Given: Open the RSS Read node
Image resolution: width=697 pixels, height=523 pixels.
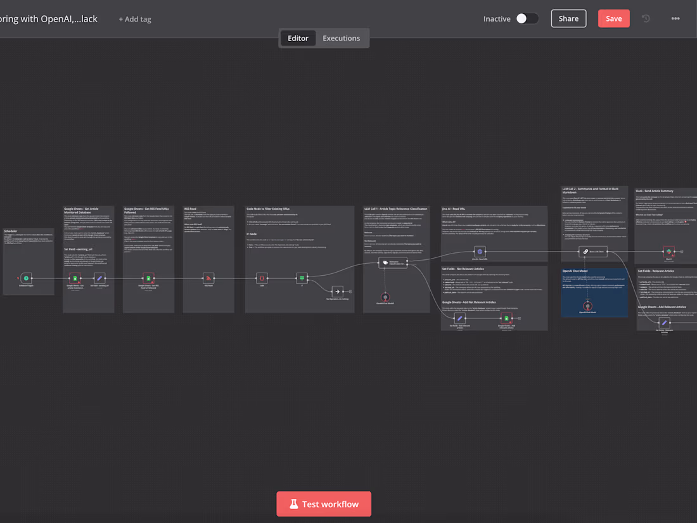Looking at the screenshot, I should point(208,278).
